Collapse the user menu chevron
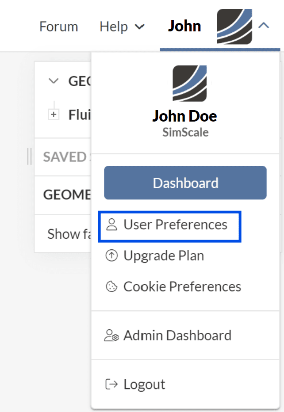 pos(264,26)
